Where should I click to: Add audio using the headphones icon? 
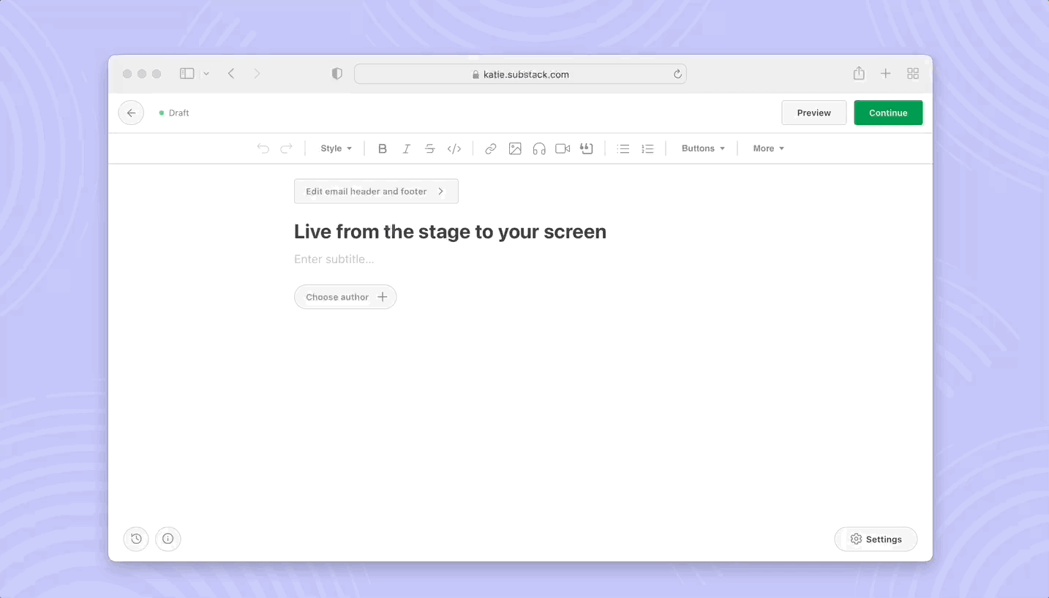click(539, 148)
